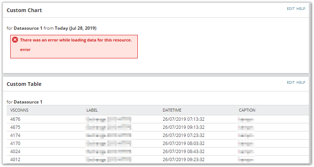314x167 pixels.
Task: Sort table by the VSCONNS column header
Action: pos(19,110)
